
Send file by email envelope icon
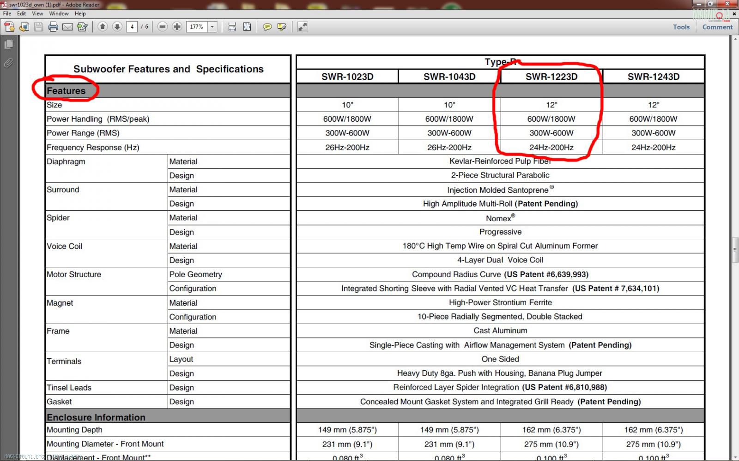pos(67,27)
